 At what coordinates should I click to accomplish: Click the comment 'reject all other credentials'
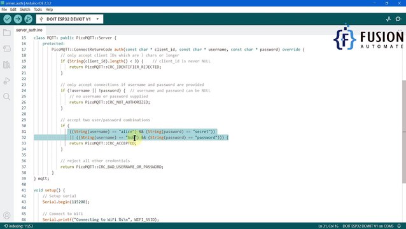[x=95, y=161]
